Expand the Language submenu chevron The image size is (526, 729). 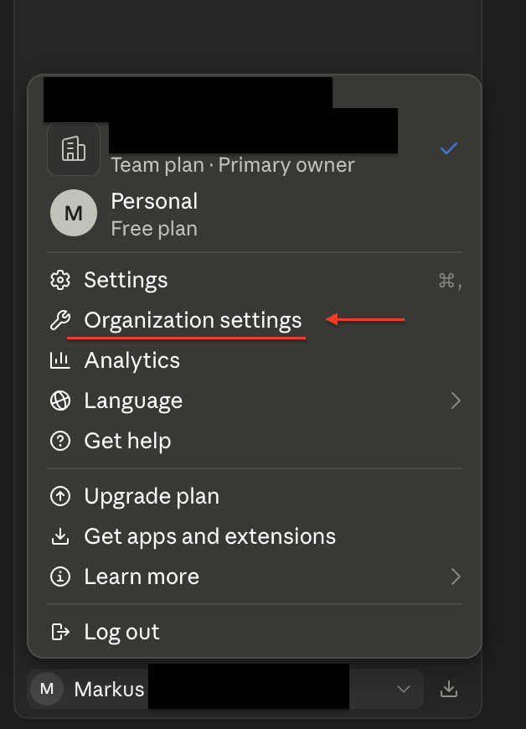point(456,401)
